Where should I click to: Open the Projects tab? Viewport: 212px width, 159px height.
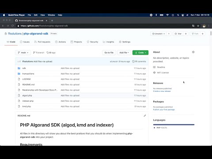click(x=76, y=42)
